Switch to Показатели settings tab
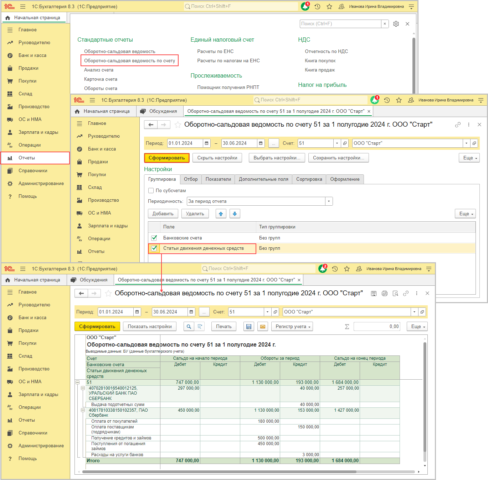Screen dimensions: 488x480 click(x=218, y=179)
